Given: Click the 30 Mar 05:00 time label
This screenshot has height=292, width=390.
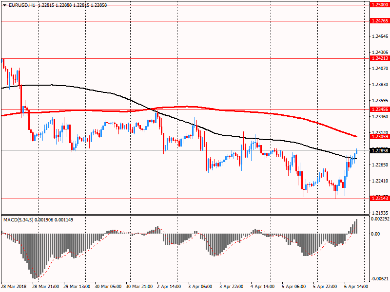Looking at the screenshot, I should tap(108, 287).
